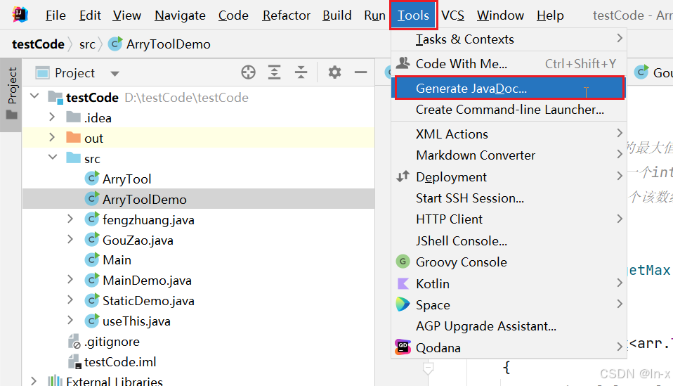Open the Edit menu
This screenshot has width=673, height=386.
[90, 15]
